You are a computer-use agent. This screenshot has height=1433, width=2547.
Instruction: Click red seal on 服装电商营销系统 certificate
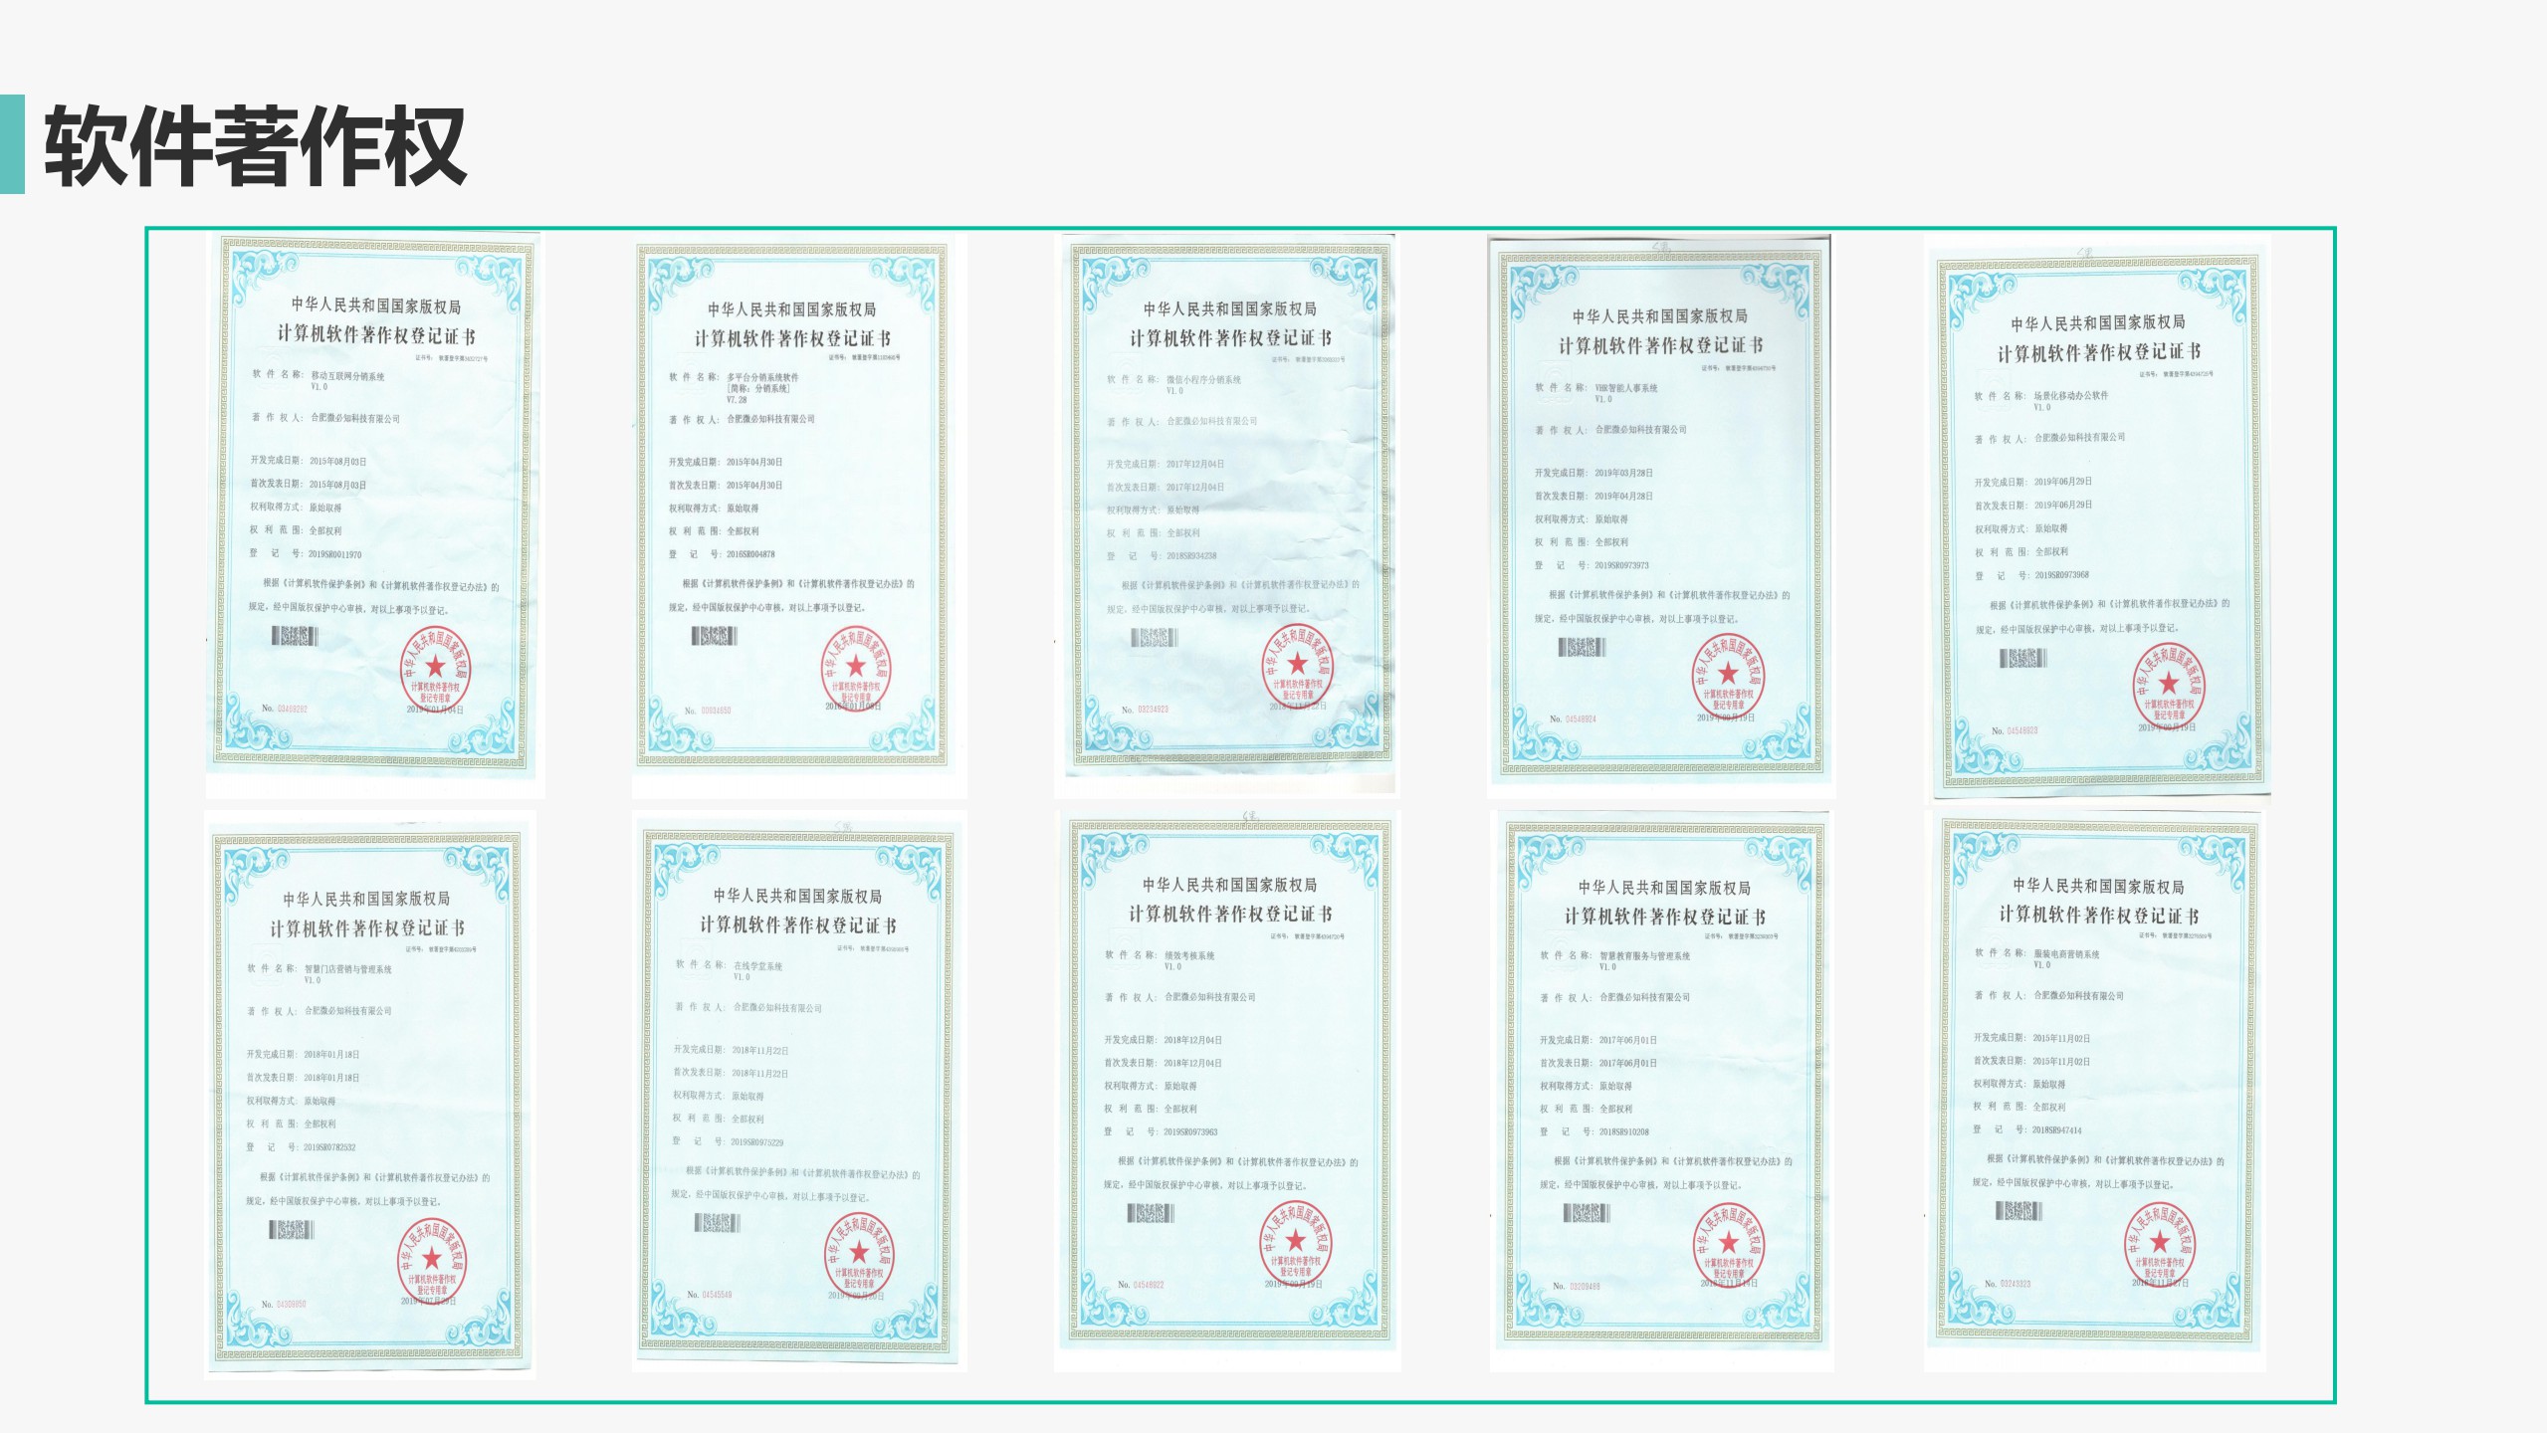tap(2159, 1242)
